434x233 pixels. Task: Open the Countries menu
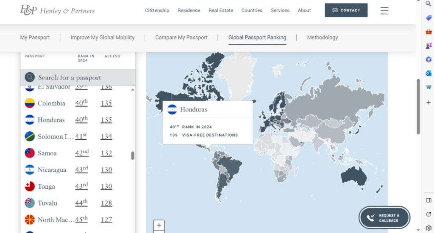click(x=252, y=10)
